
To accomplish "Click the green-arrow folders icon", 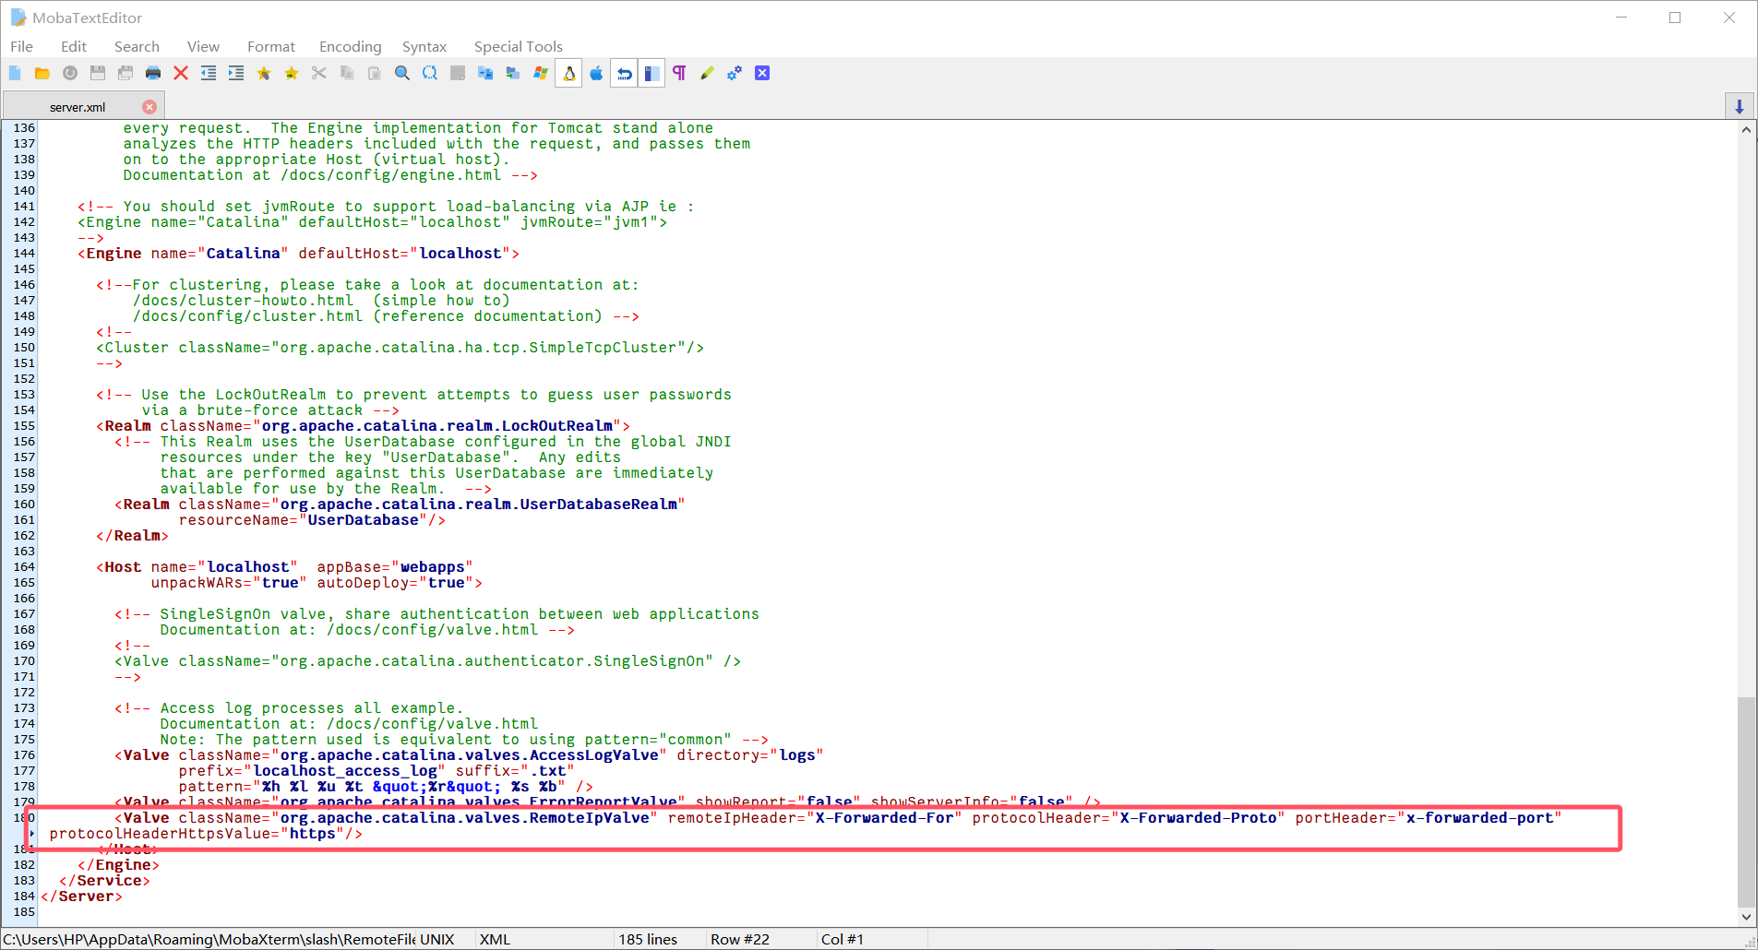I will point(513,73).
